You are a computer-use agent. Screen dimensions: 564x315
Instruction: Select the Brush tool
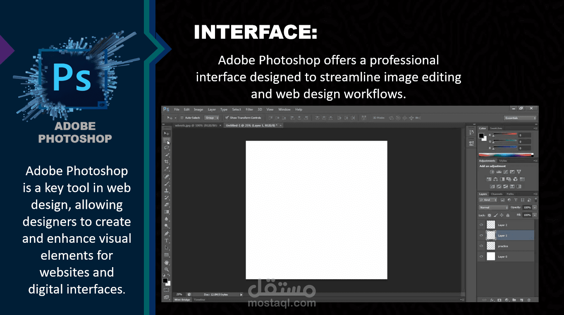pos(166,183)
